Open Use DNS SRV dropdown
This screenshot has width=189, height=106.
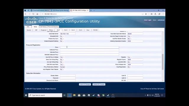coord(129,62)
